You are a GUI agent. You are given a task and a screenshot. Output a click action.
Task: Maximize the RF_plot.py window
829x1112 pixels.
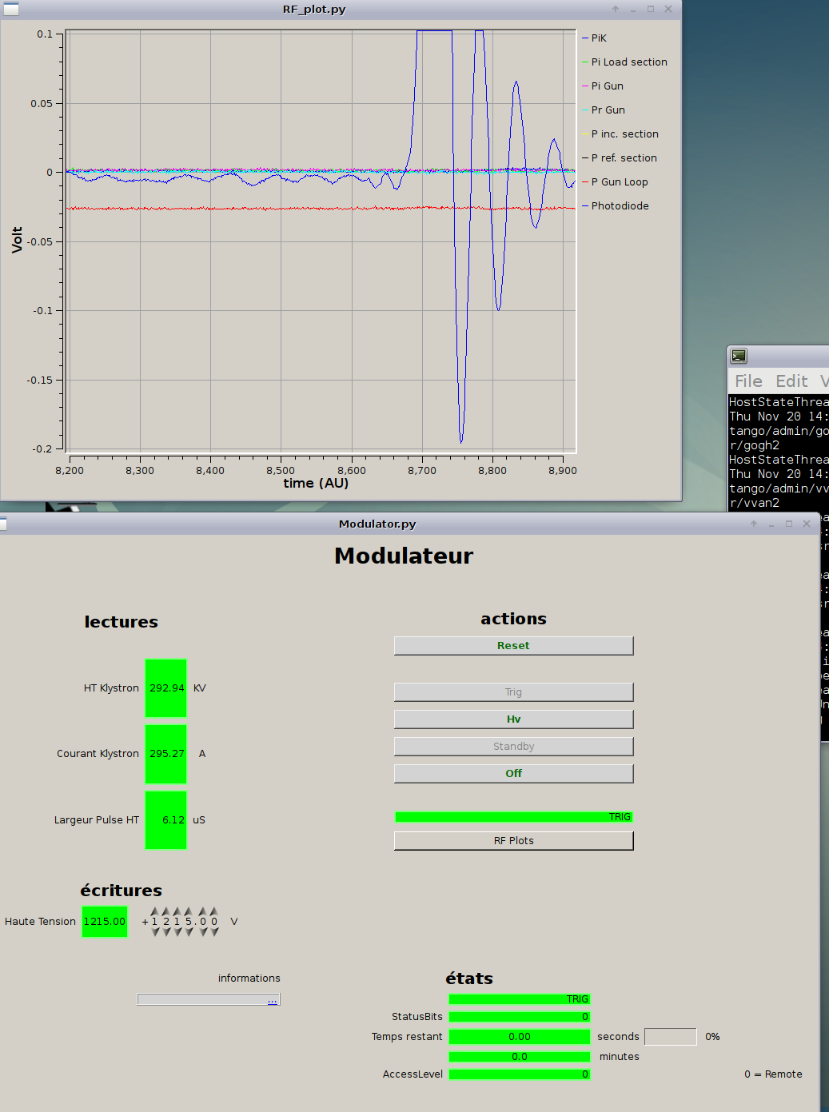[651, 9]
